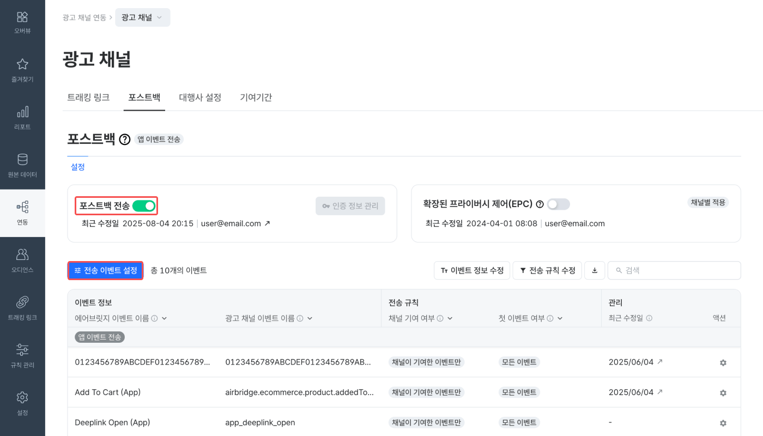763x436 pixels.
Task: Click airbridge.ecommerce.product.addedTo... cell
Action: click(300, 392)
